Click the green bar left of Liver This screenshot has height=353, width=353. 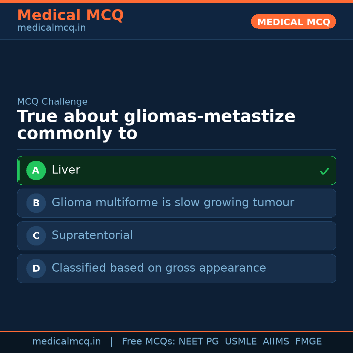point(18,170)
